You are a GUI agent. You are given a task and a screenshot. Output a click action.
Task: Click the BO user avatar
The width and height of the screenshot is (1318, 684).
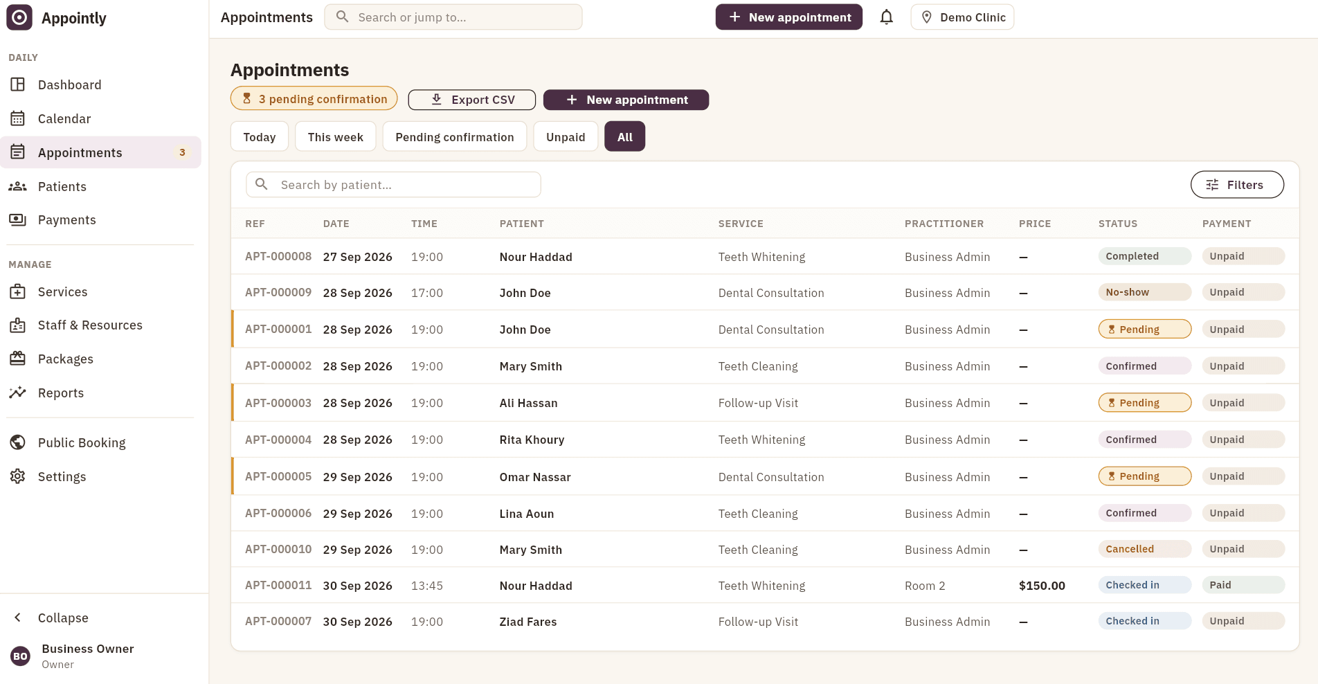click(x=20, y=656)
